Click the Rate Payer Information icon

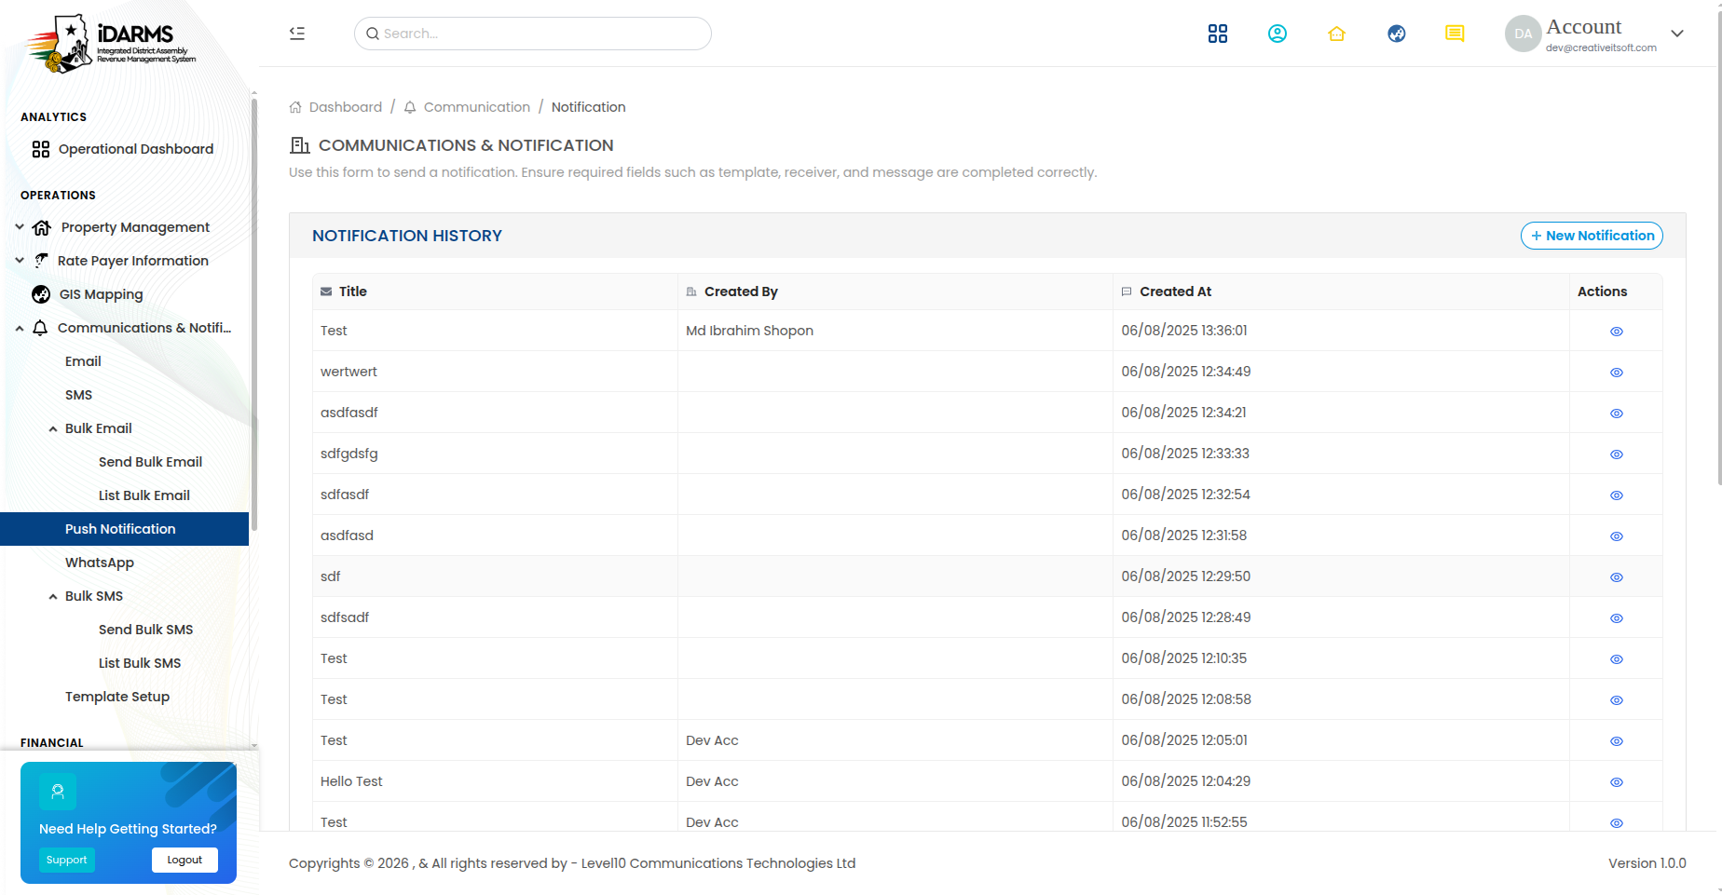pos(41,261)
